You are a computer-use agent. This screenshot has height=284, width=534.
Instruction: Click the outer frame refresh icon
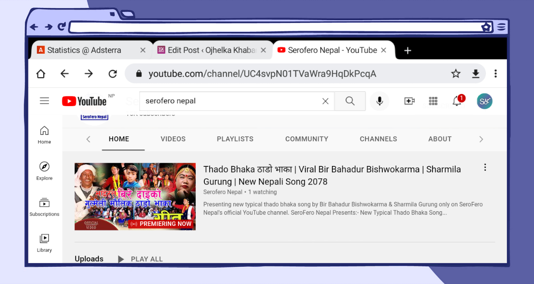pos(62,27)
